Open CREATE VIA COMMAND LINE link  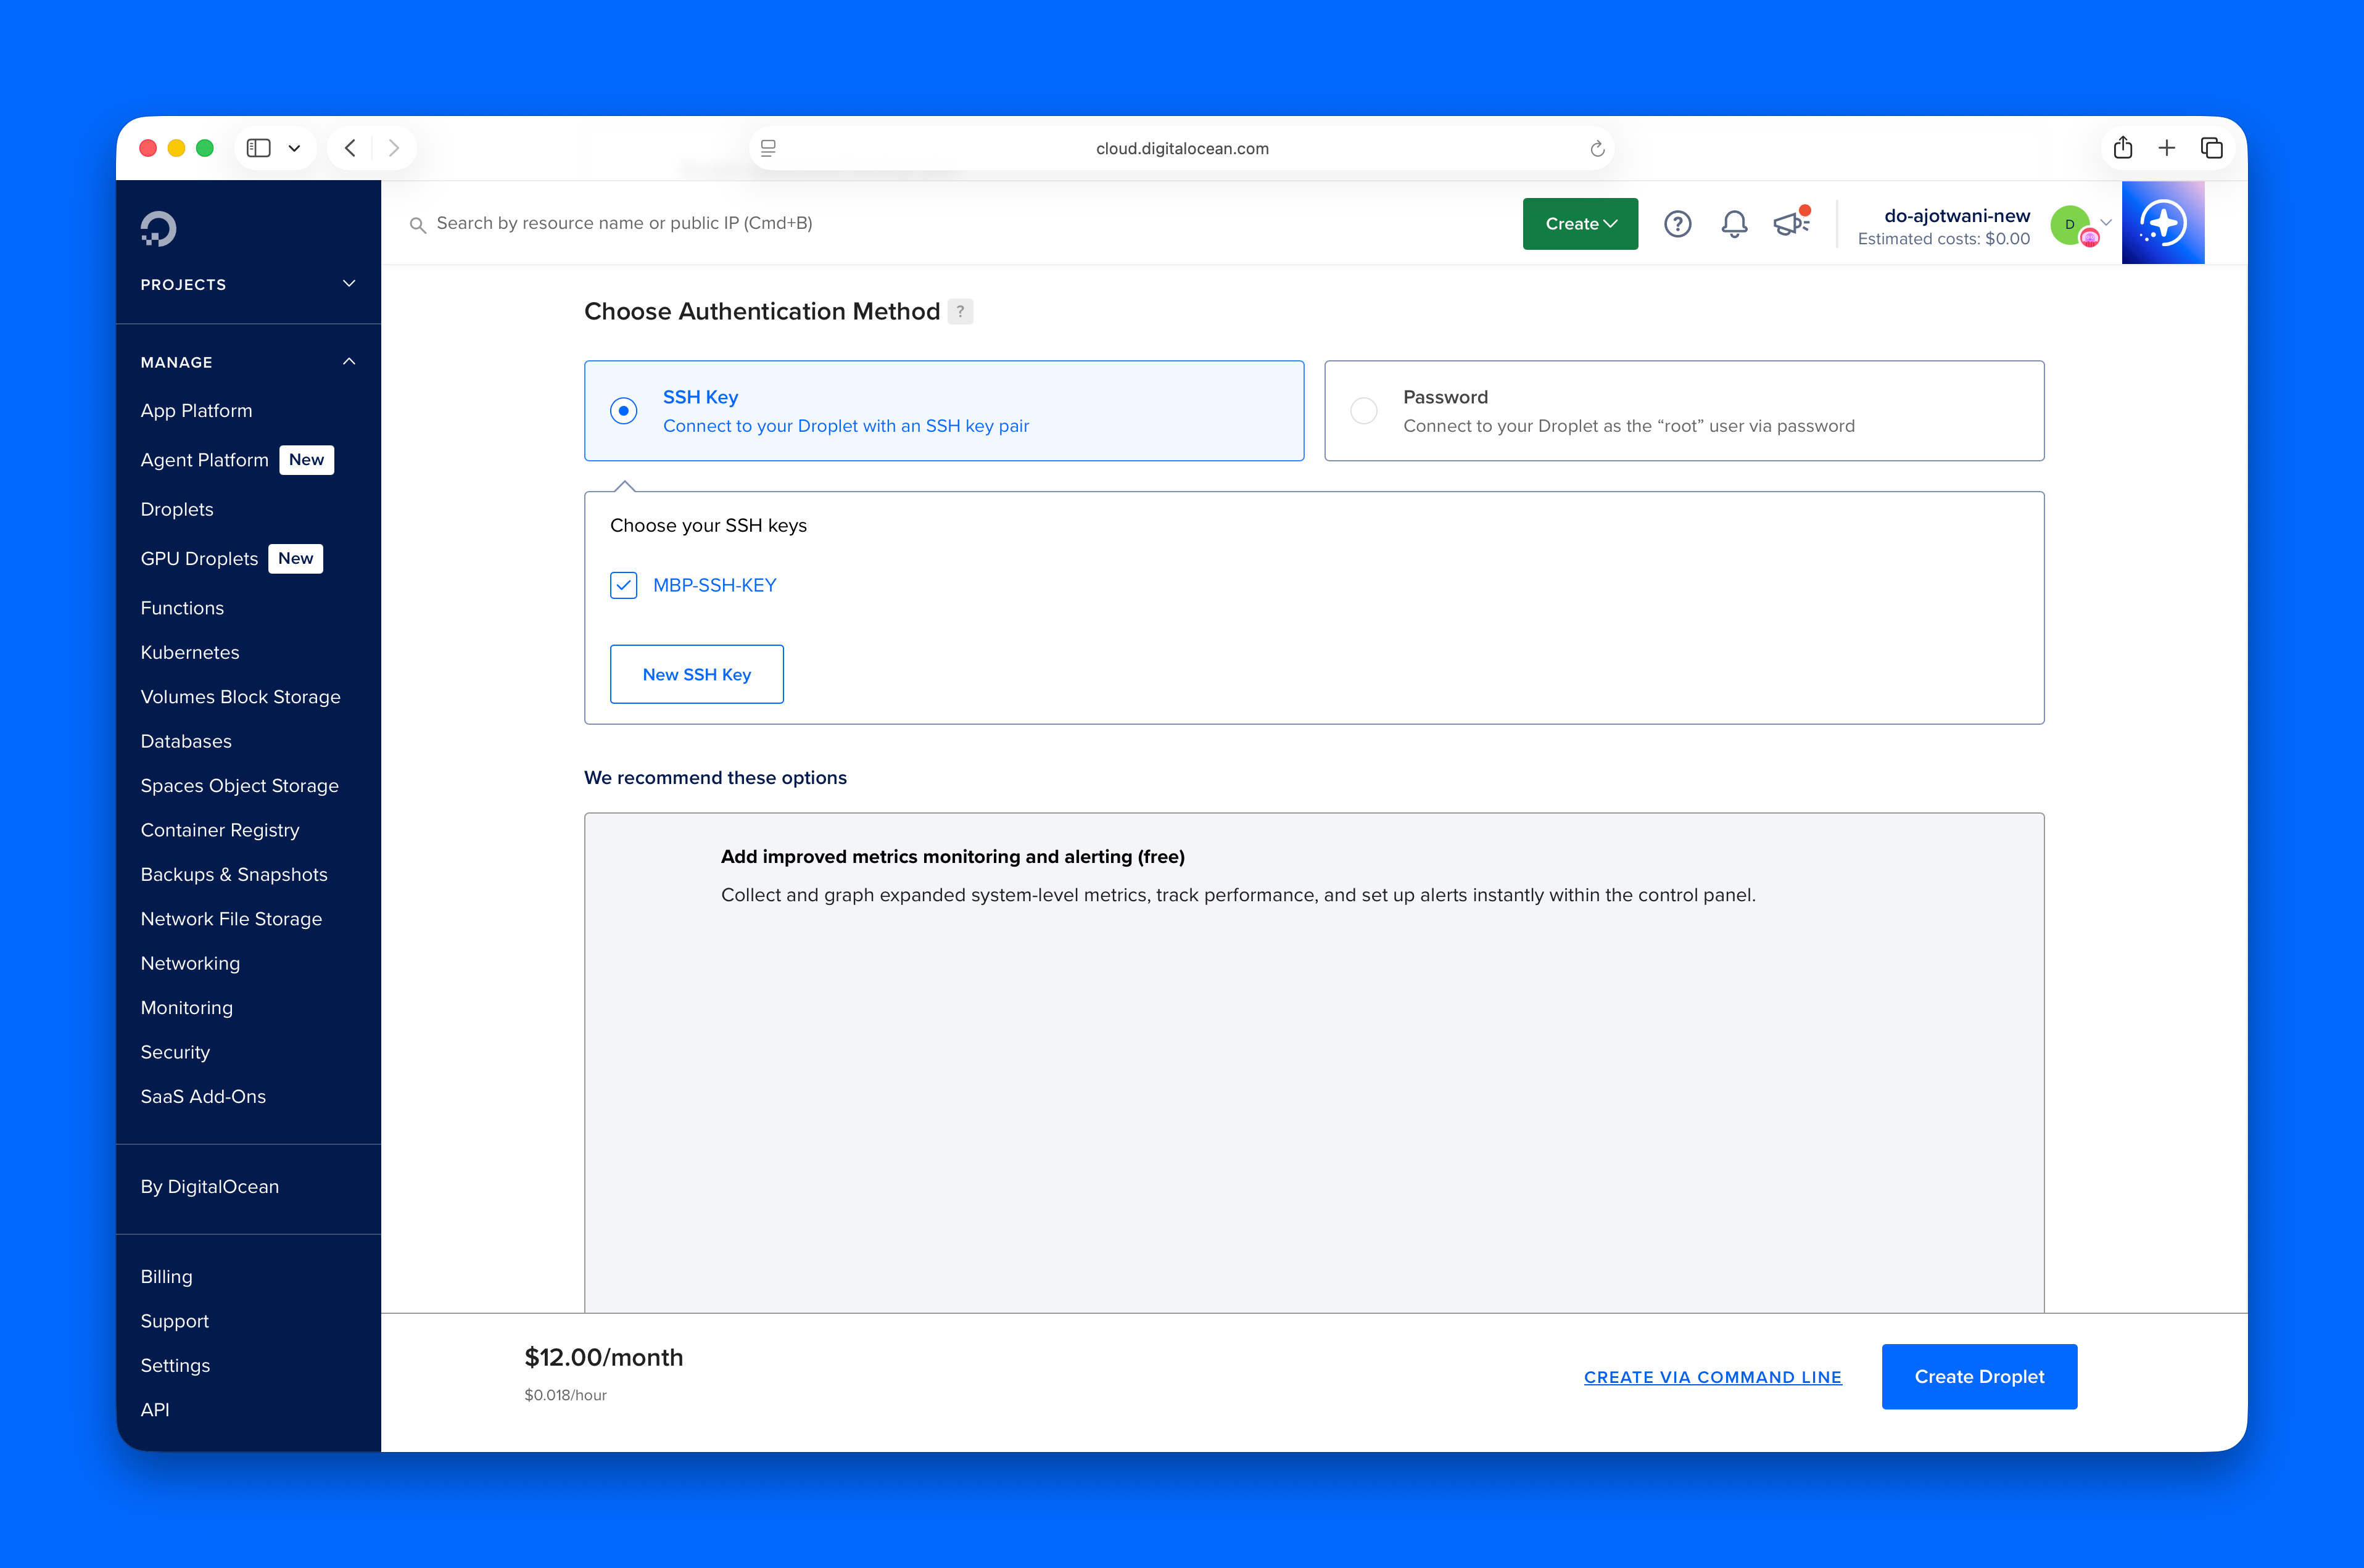[1712, 1376]
